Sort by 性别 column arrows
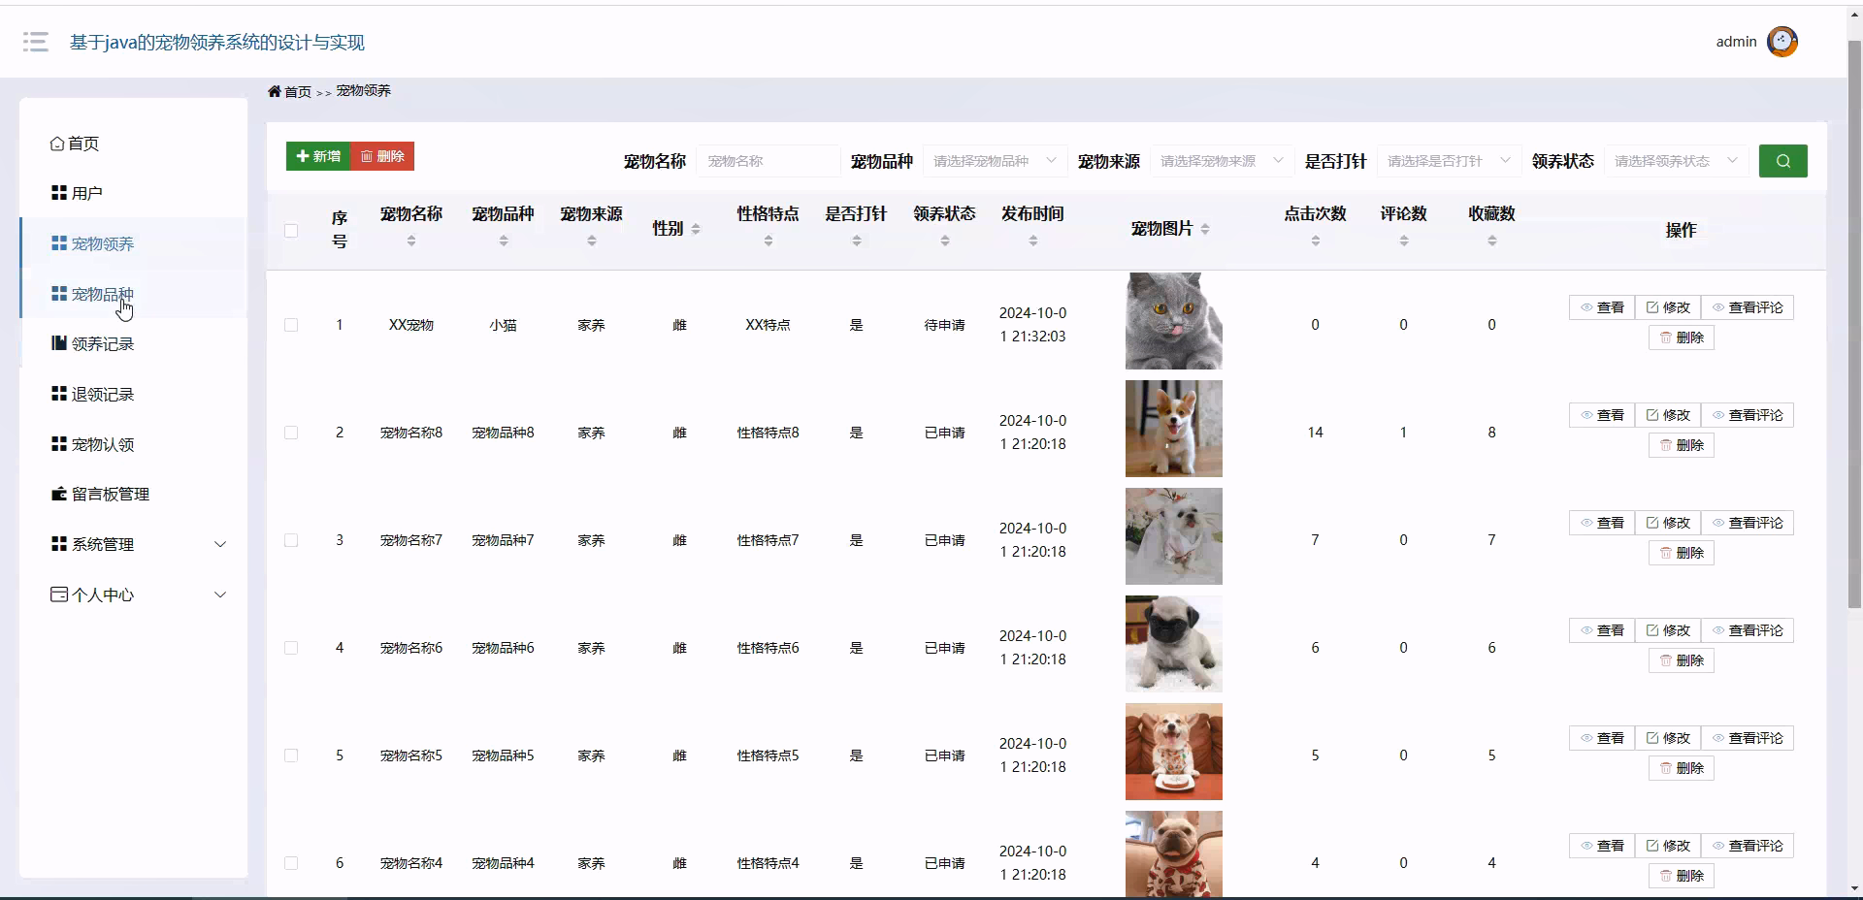This screenshot has height=900, width=1863. click(x=696, y=229)
